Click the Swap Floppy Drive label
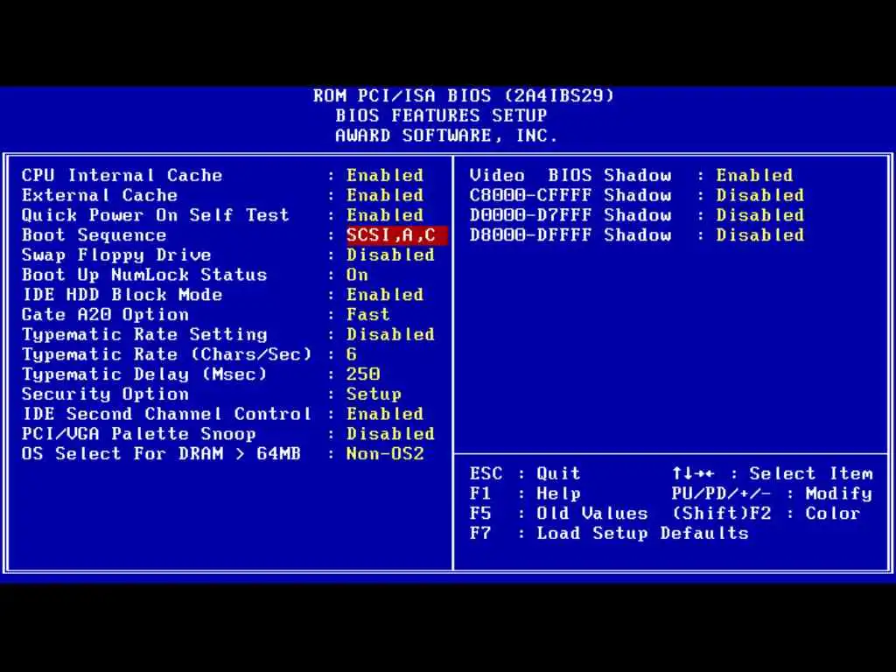Viewport: 896px width, 672px height. coord(116,255)
